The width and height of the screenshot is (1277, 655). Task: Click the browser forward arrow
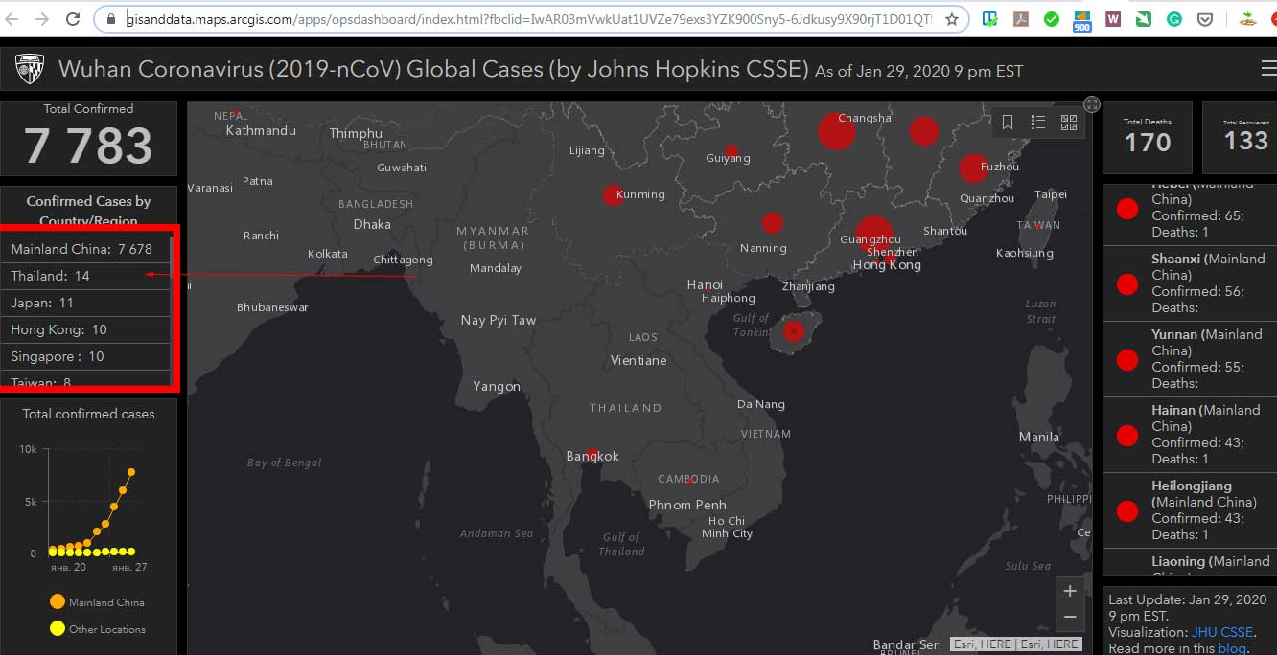point(42,19)
